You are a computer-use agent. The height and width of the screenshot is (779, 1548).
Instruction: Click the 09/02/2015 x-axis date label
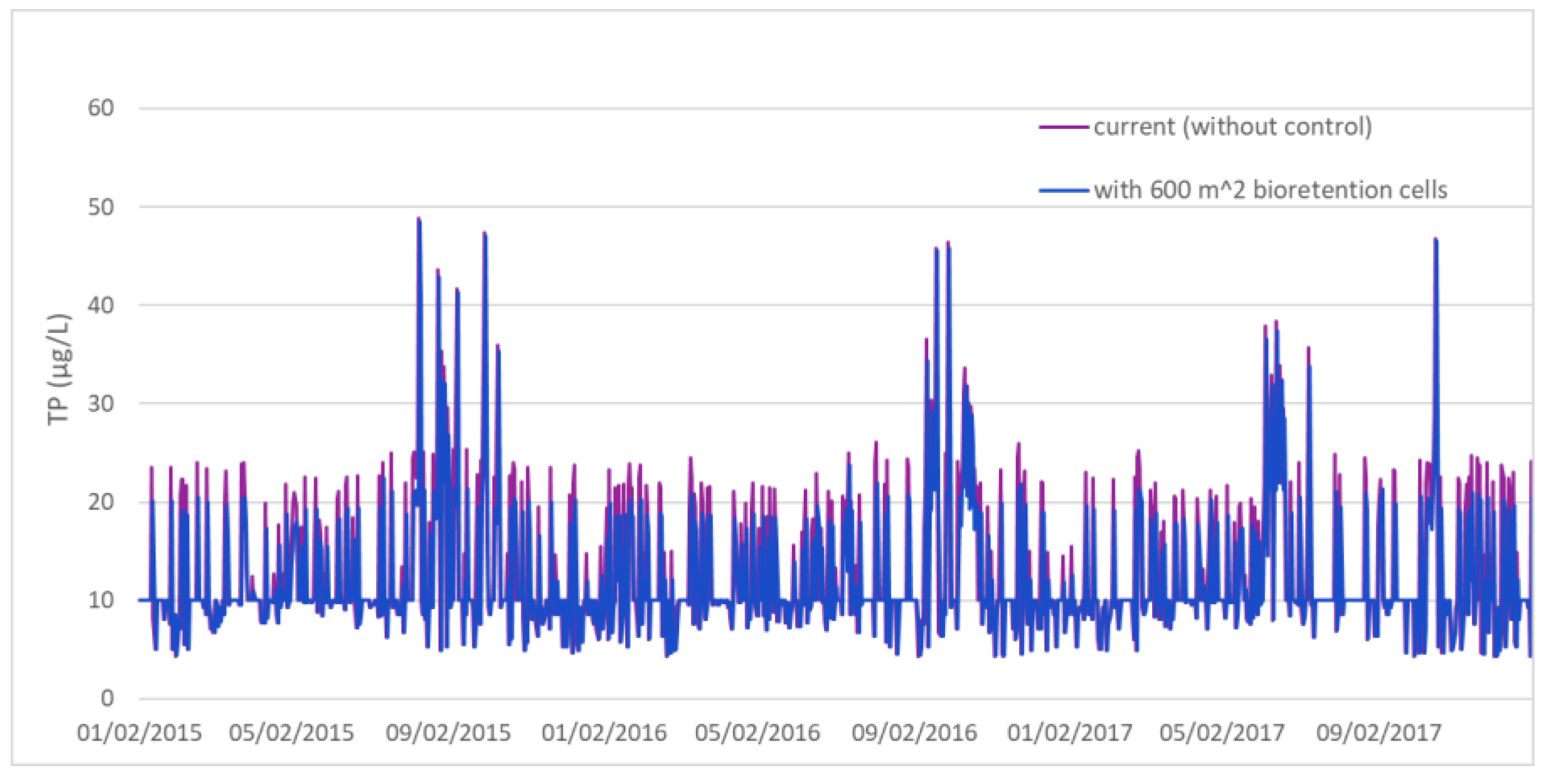click(448, 734)
